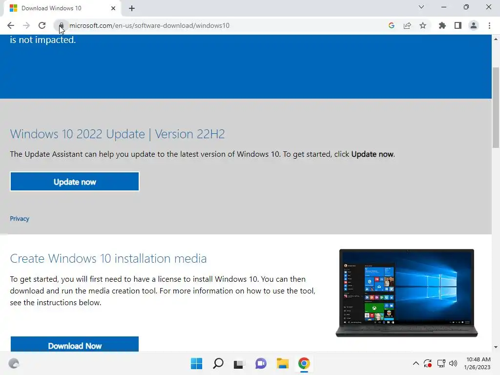This screenshot has height=375, width=500.
Task: Toggle the Chrome side panel
Action: click(x=458, y=25)
